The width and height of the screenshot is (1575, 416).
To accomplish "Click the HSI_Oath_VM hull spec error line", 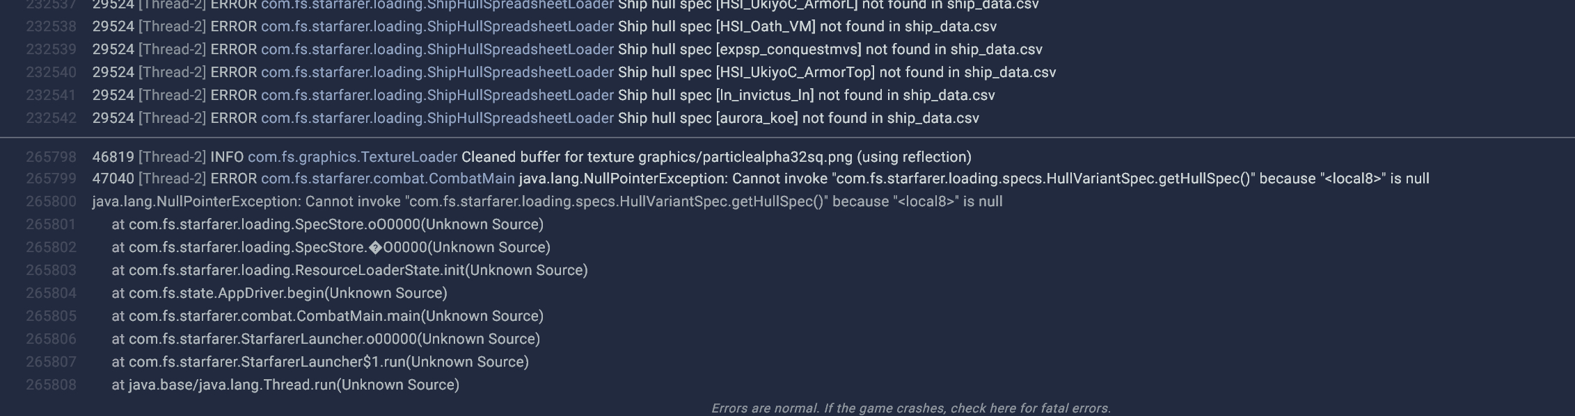I will 807,26.
